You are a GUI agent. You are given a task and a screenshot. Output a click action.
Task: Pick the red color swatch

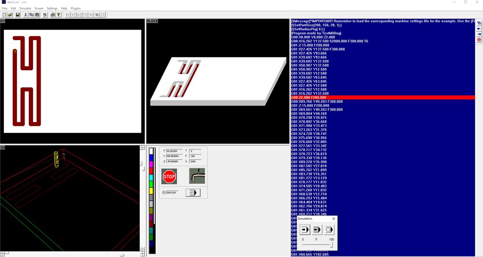(x=151, y=171)
